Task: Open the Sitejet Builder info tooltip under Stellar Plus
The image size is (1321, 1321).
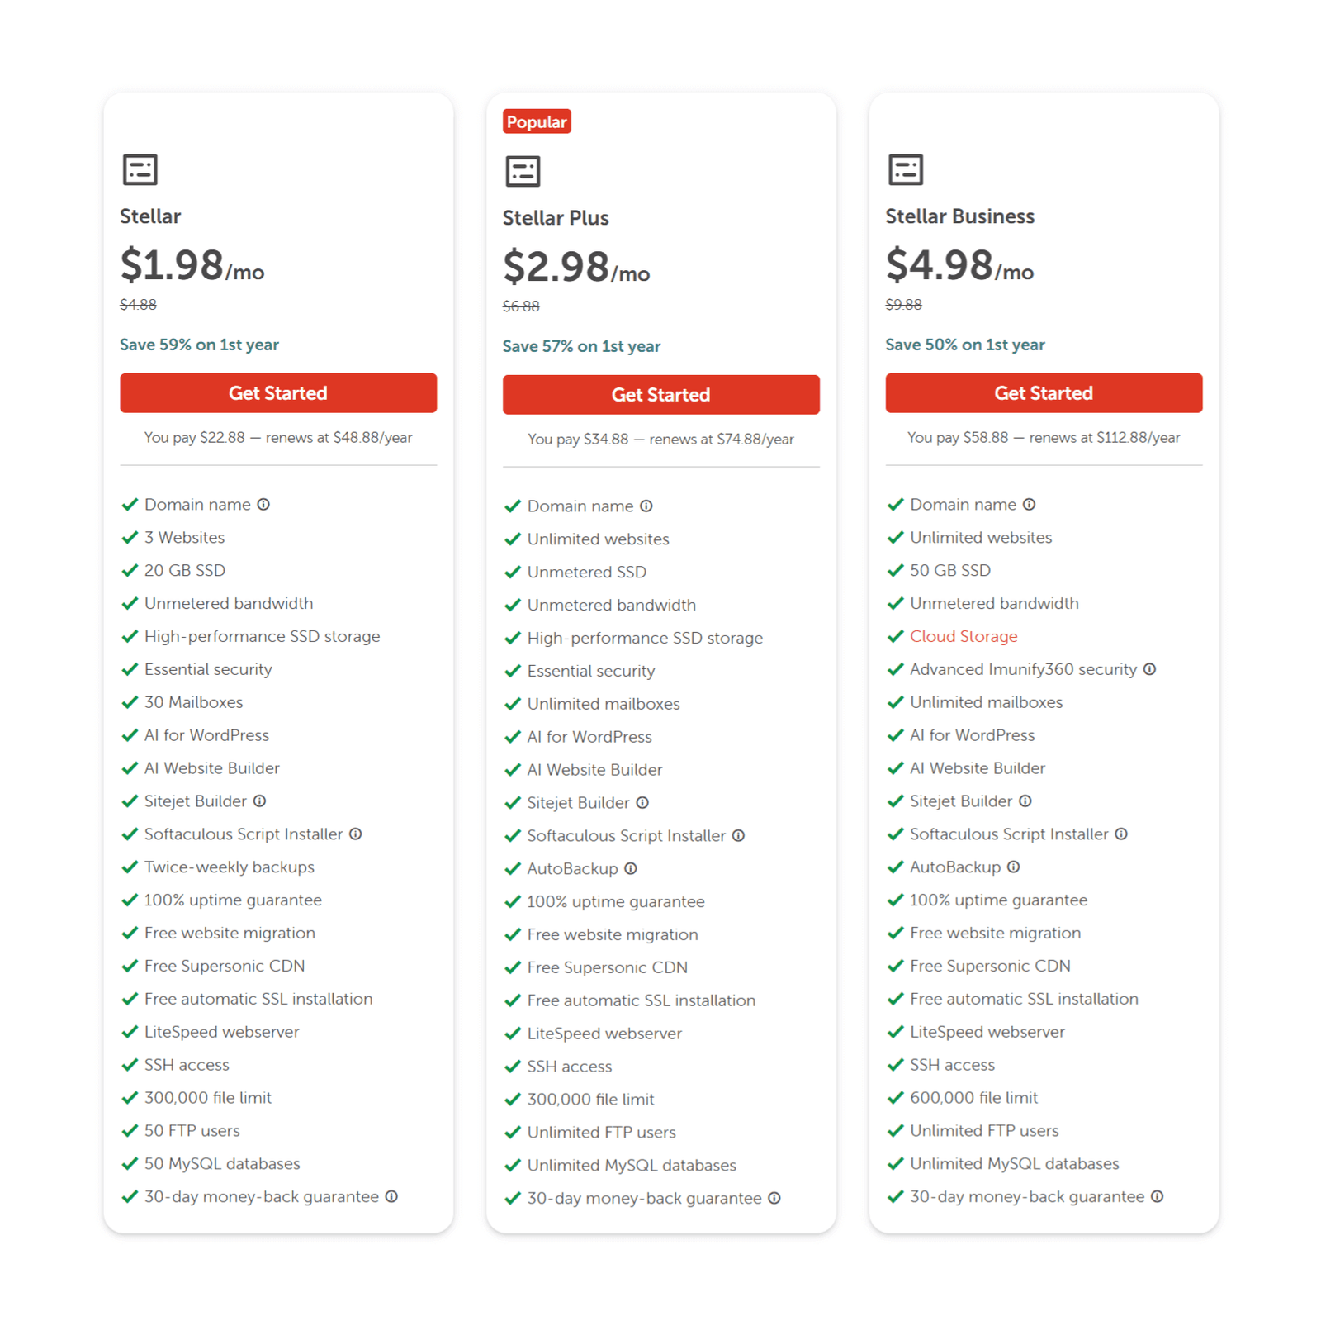Action: 643,802
